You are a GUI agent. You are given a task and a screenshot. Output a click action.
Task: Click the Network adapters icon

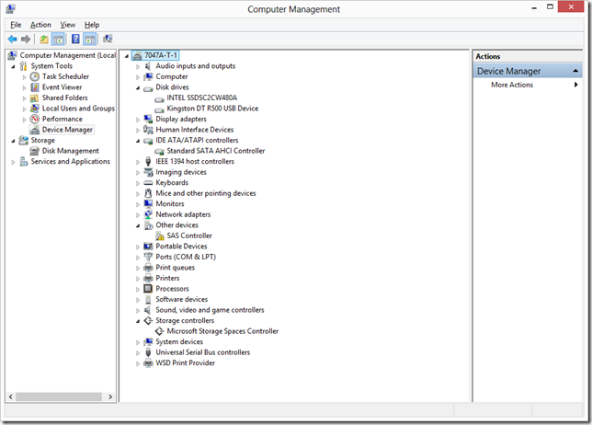[x=148, y=214]
